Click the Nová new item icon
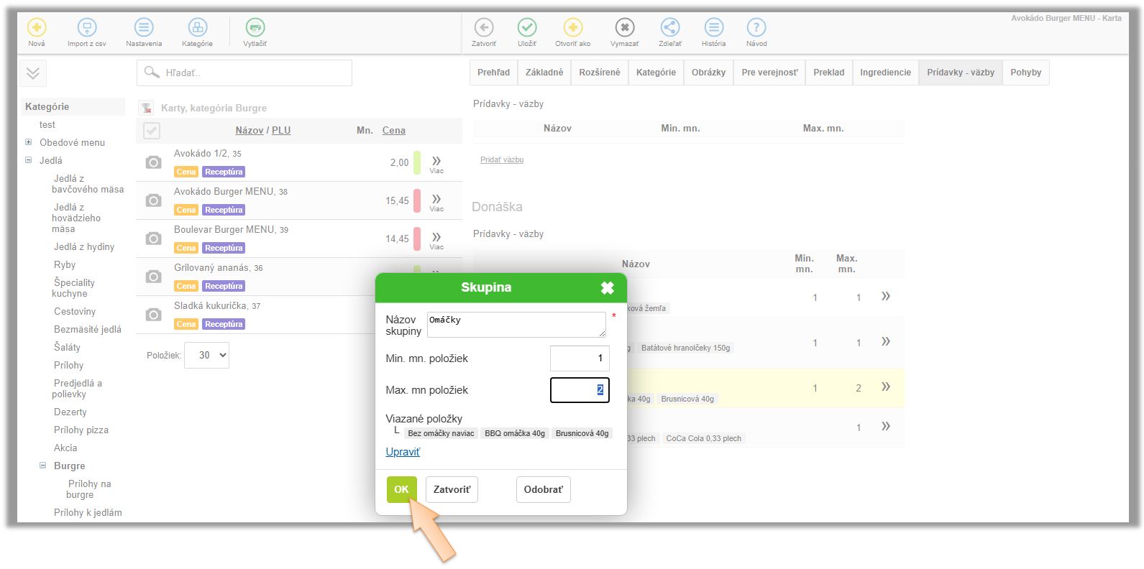The height and width of the screenshot is (569, 1144). pos(36,28)
